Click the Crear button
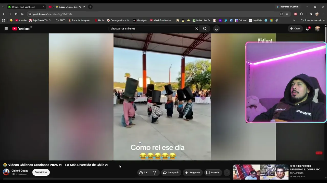The width and height of the screenshot is (327, 183). pyautogui.click(x=295, y=29)
